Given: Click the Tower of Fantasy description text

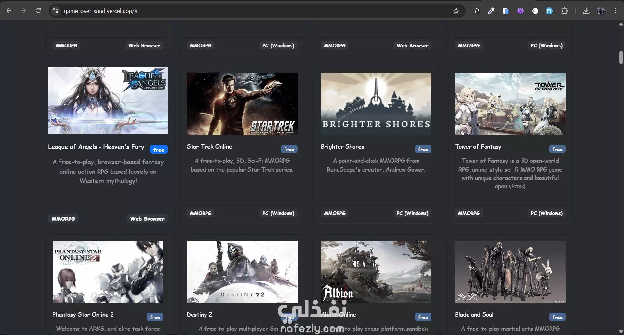Looking at the screenshot, I should click(510, 173).
